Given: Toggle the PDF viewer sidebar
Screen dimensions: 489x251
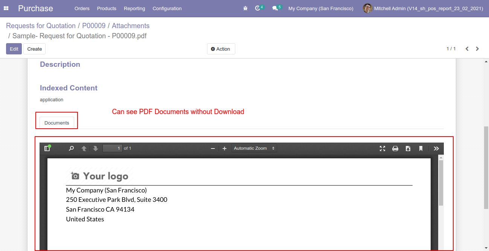Looking at the screenshot, I should coord(47,149).
